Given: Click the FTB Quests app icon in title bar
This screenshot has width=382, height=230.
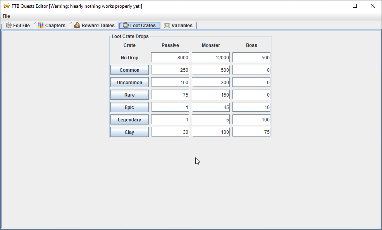Looking at the screenshot, I should coord(6,6).
